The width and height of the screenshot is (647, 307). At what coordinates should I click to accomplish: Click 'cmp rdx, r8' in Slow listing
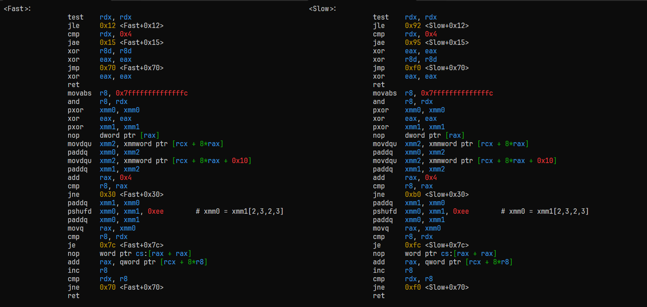tap(403, 279)
